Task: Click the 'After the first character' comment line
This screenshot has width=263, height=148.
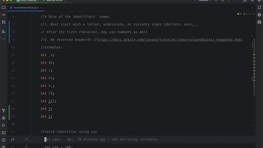Action: coord(94,32)
